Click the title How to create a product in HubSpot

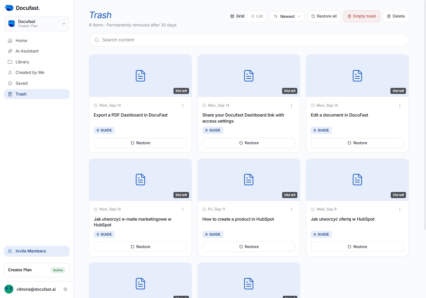(238, 219)
